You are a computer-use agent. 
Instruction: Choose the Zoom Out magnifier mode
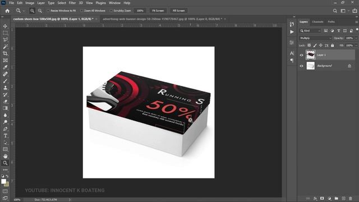[40, 11]
